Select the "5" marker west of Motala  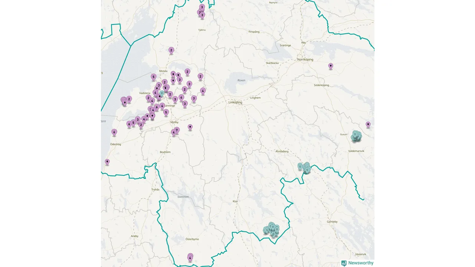coord(153,78)
